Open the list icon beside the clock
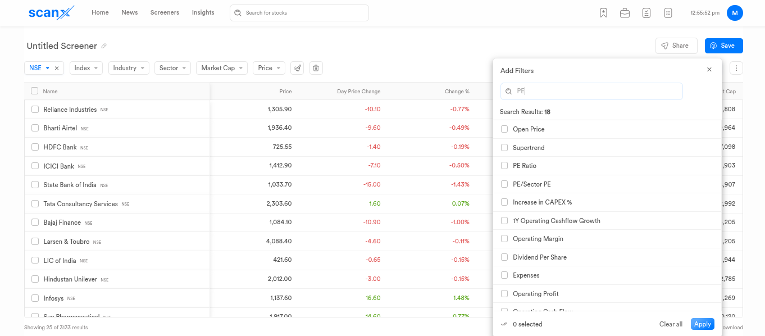Viewport: 765px width, 336px height. [x=668, y=13]
